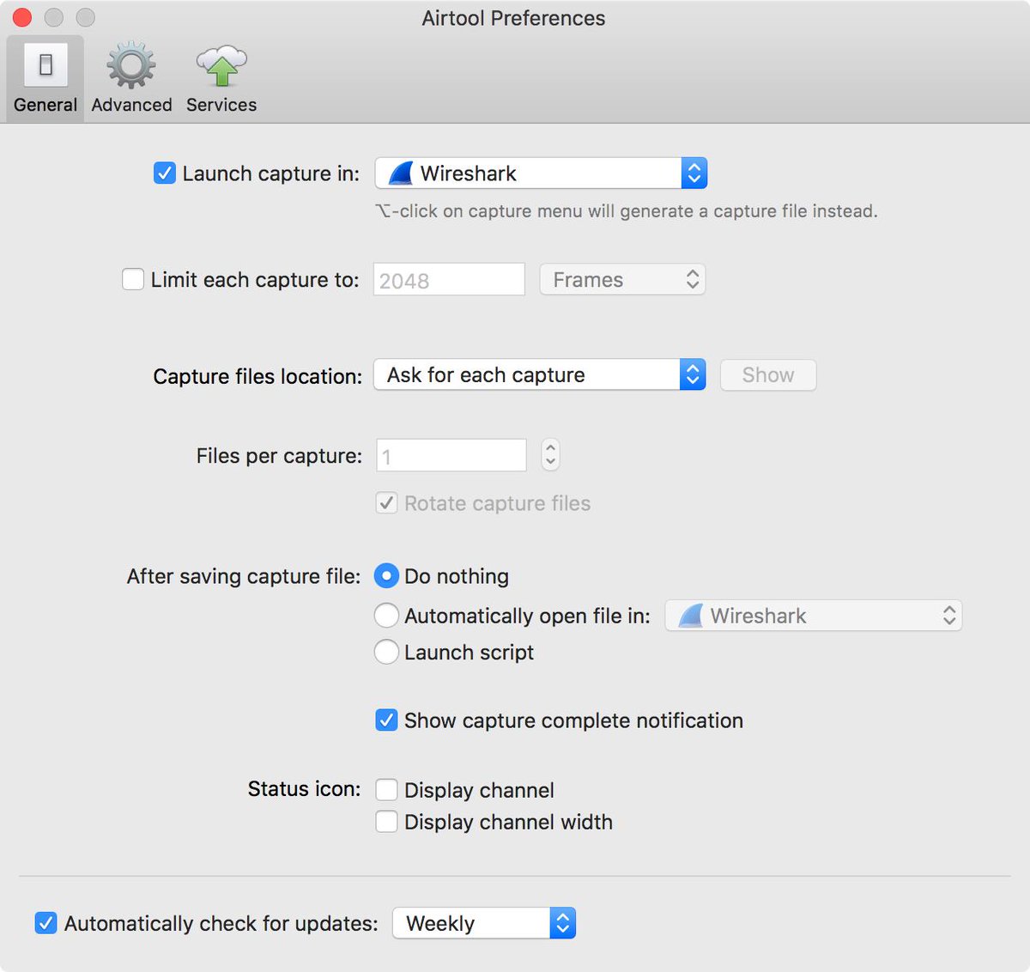The width and height of the screenshot is (1030, 972).
Task: Click the Wireshark fin icon in capture menu
Action: [400, 173]
